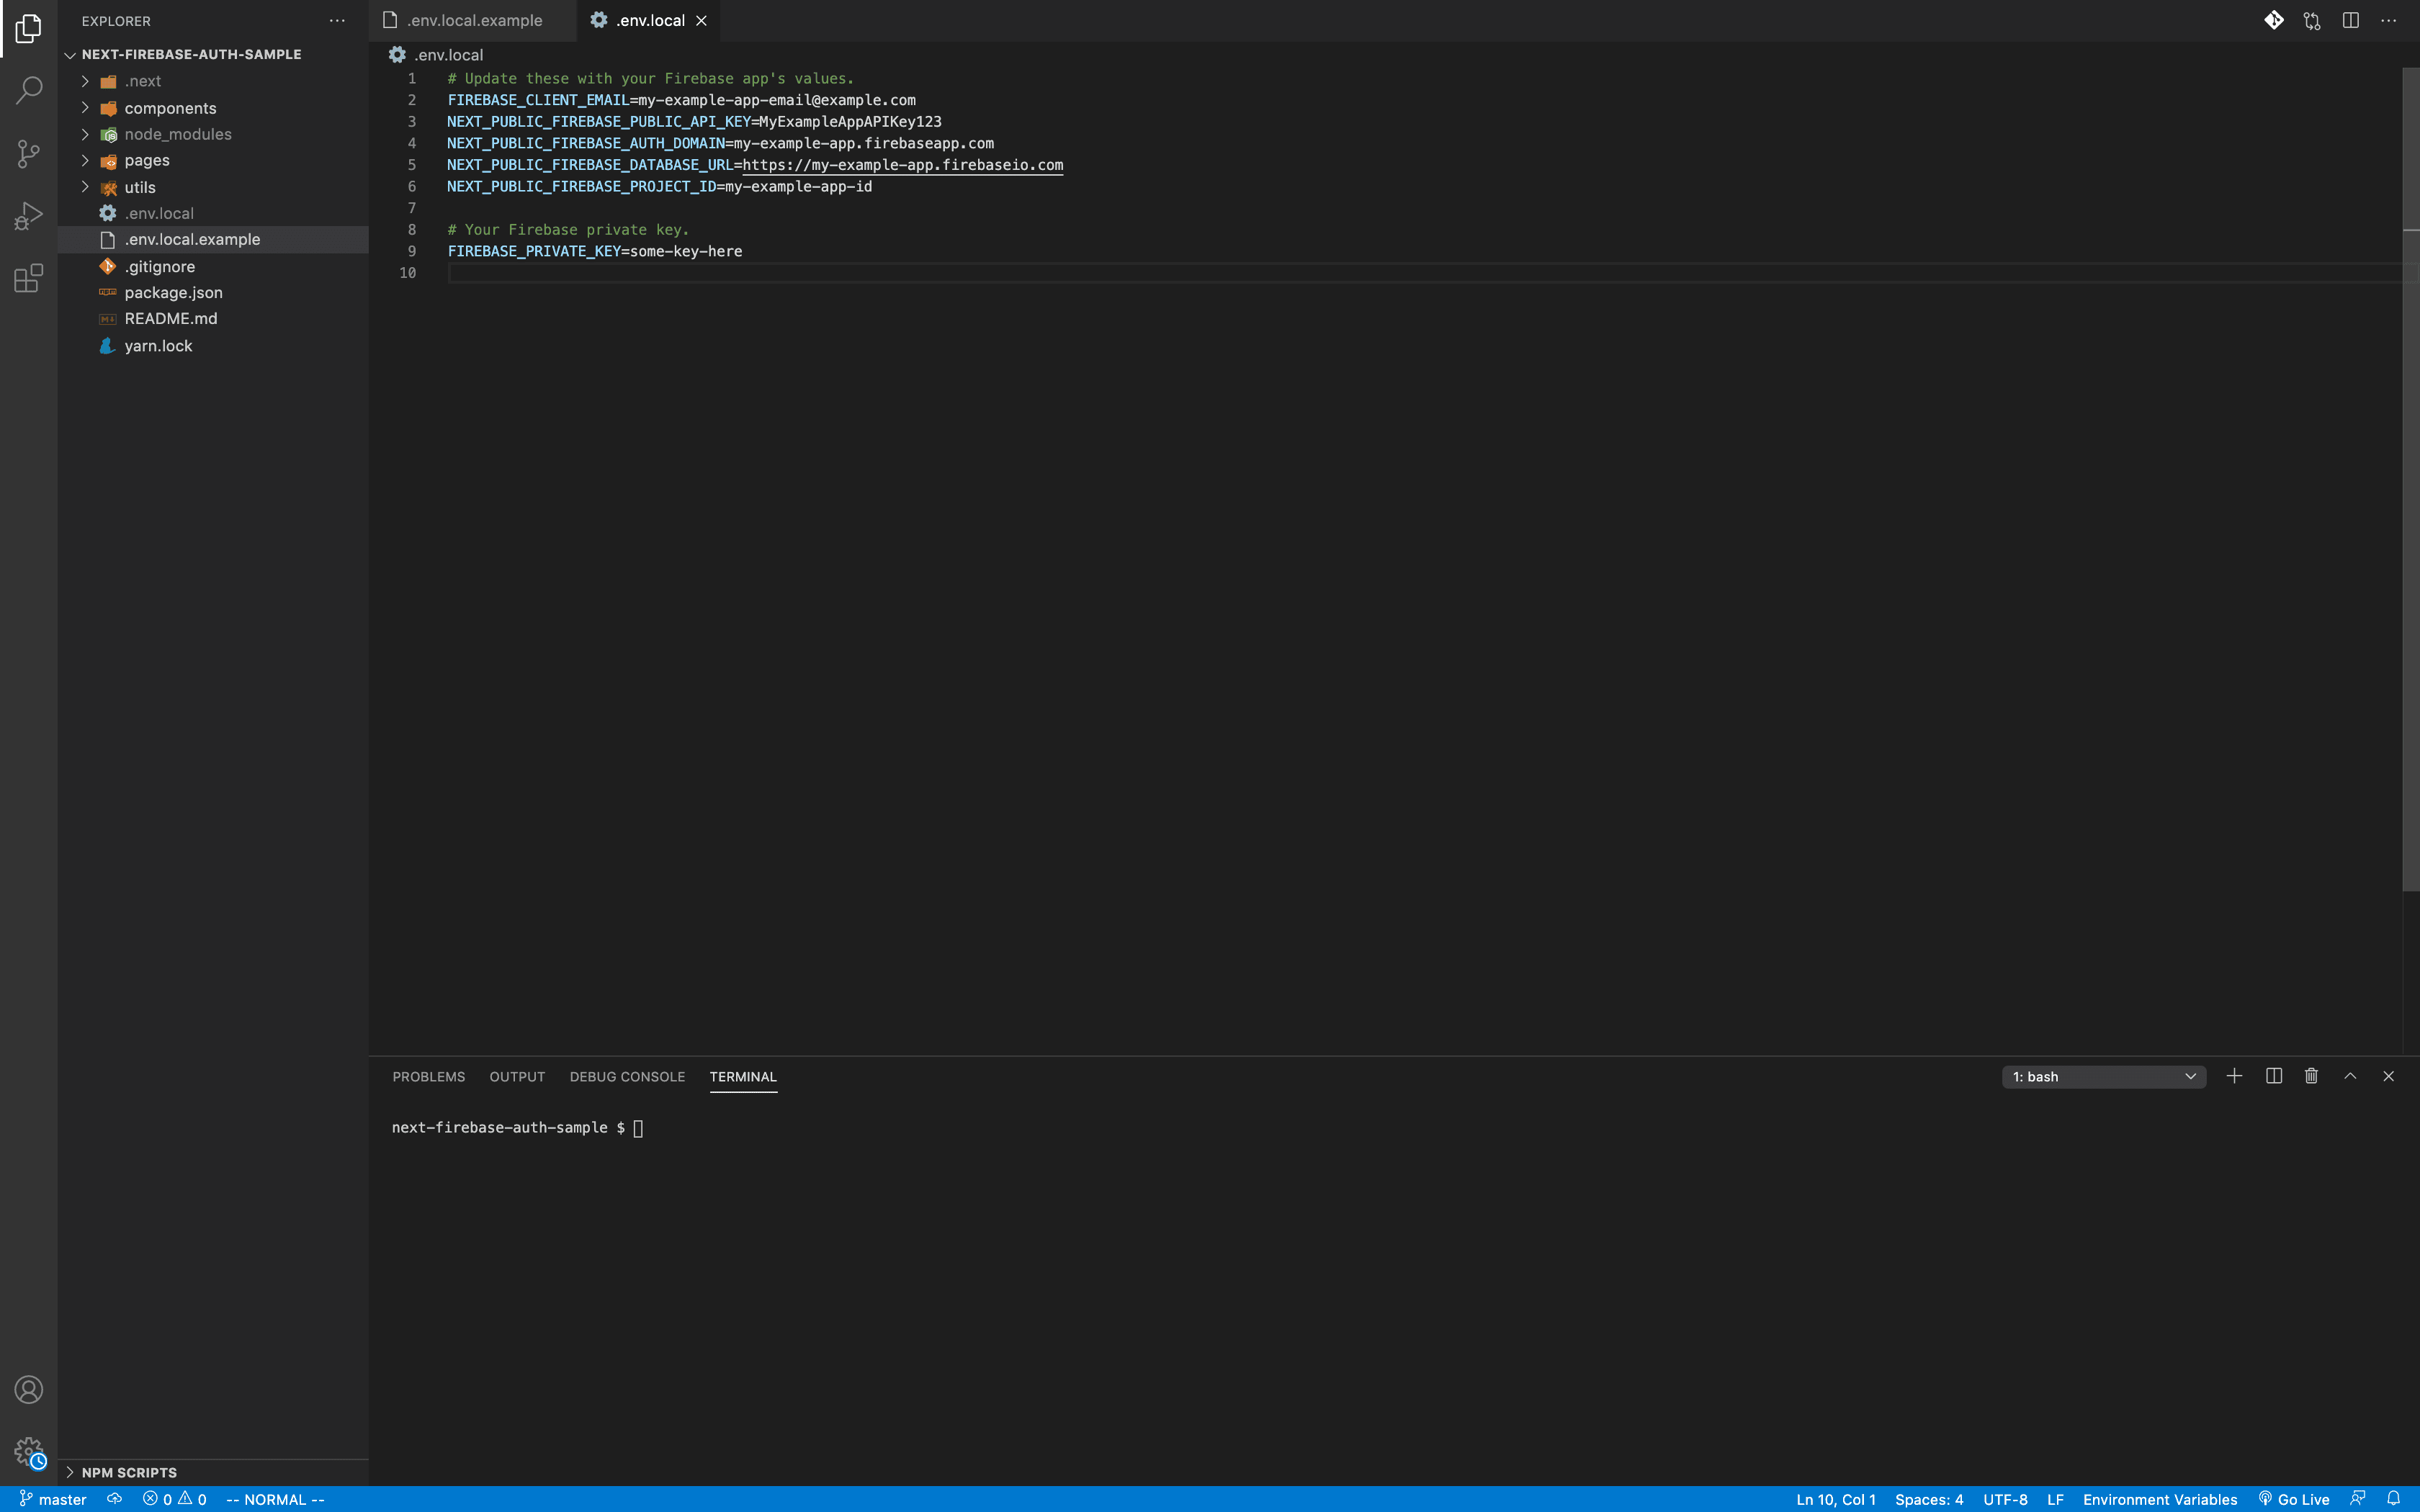Toggle the split editor layout icon
The height and width of the screenshot is (1512, 2420).
[2350, 20]
